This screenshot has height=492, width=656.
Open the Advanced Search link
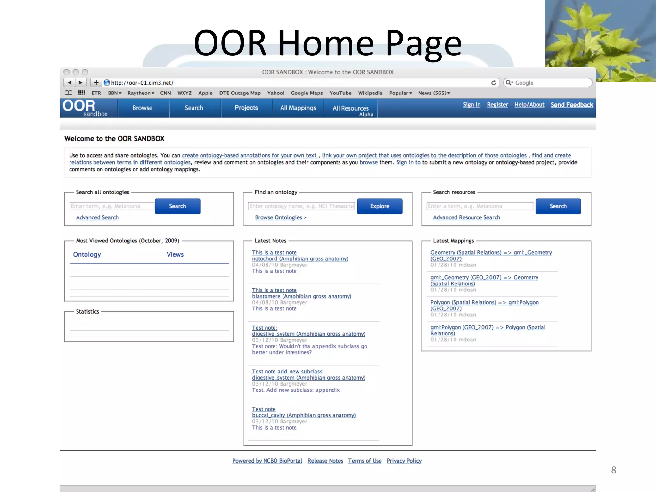click(97, 217)
